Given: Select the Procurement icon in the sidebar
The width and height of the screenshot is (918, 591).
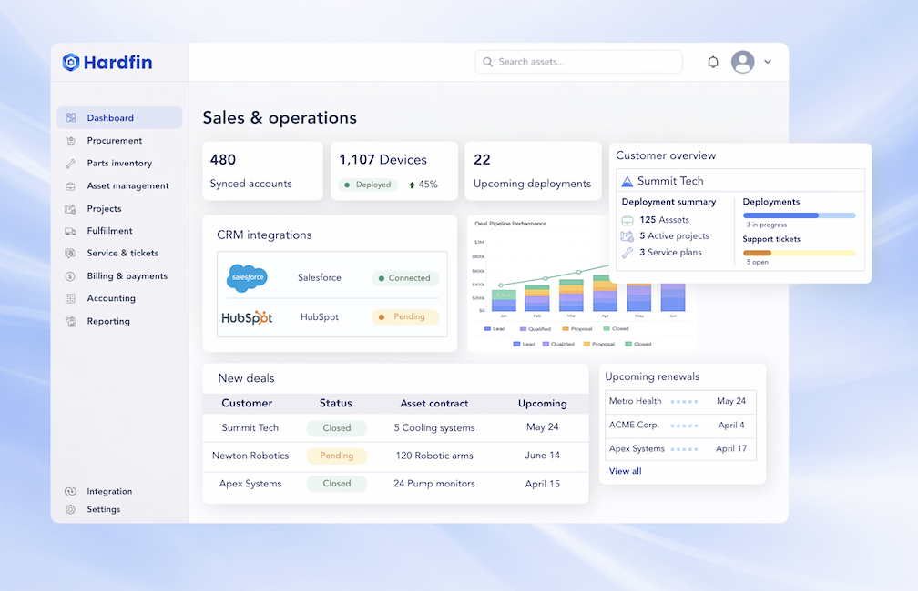Looking at the screenshot, I should click(71, 140).
